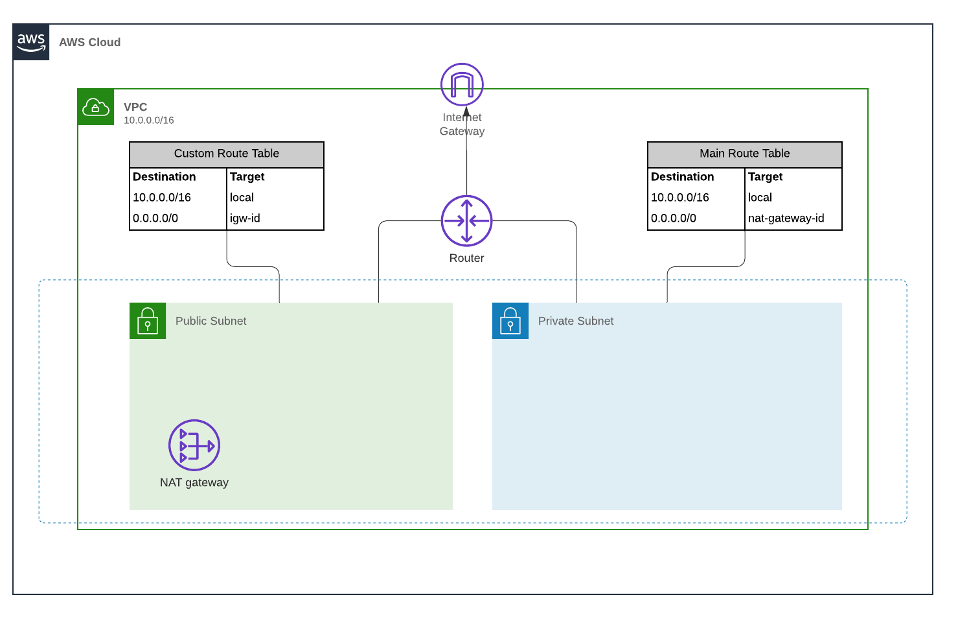Viewport: 969px width, 630px height.
Task: Click the Router label text
Action: coord(466,258)
